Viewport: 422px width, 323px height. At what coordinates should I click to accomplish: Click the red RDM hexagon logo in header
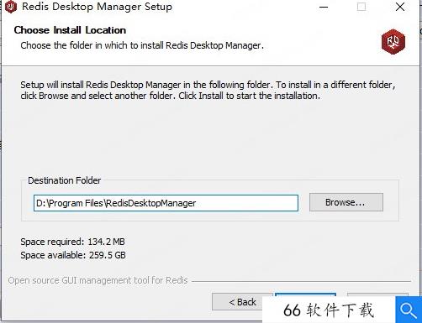click(393, 42)
